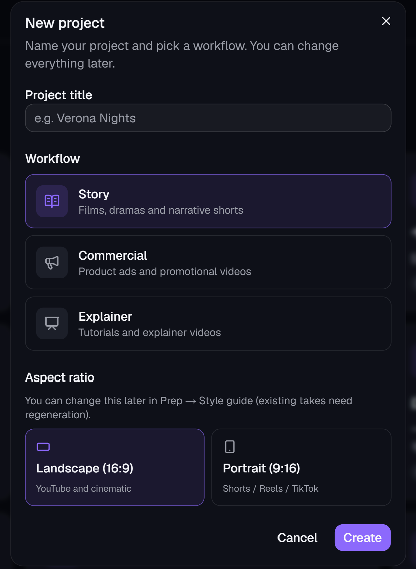Click Cancel to dismiss the form

tap(297, 538)
